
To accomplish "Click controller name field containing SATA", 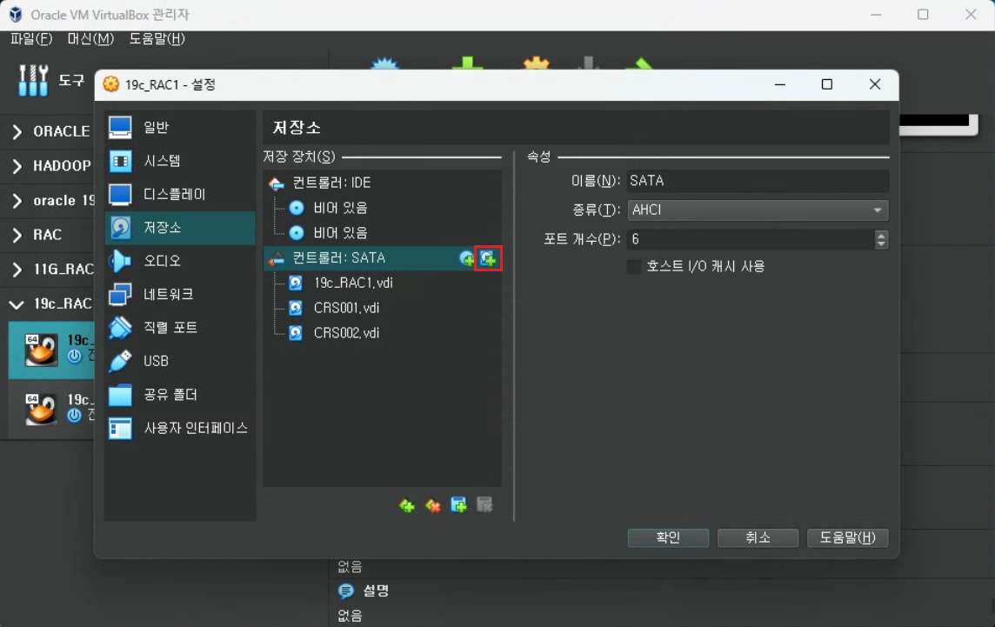I will [758, 181].
